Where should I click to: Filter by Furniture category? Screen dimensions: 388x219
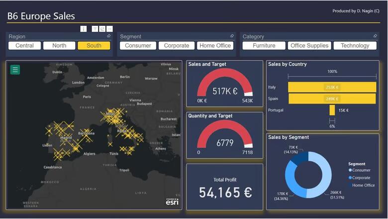coord(264,46)
